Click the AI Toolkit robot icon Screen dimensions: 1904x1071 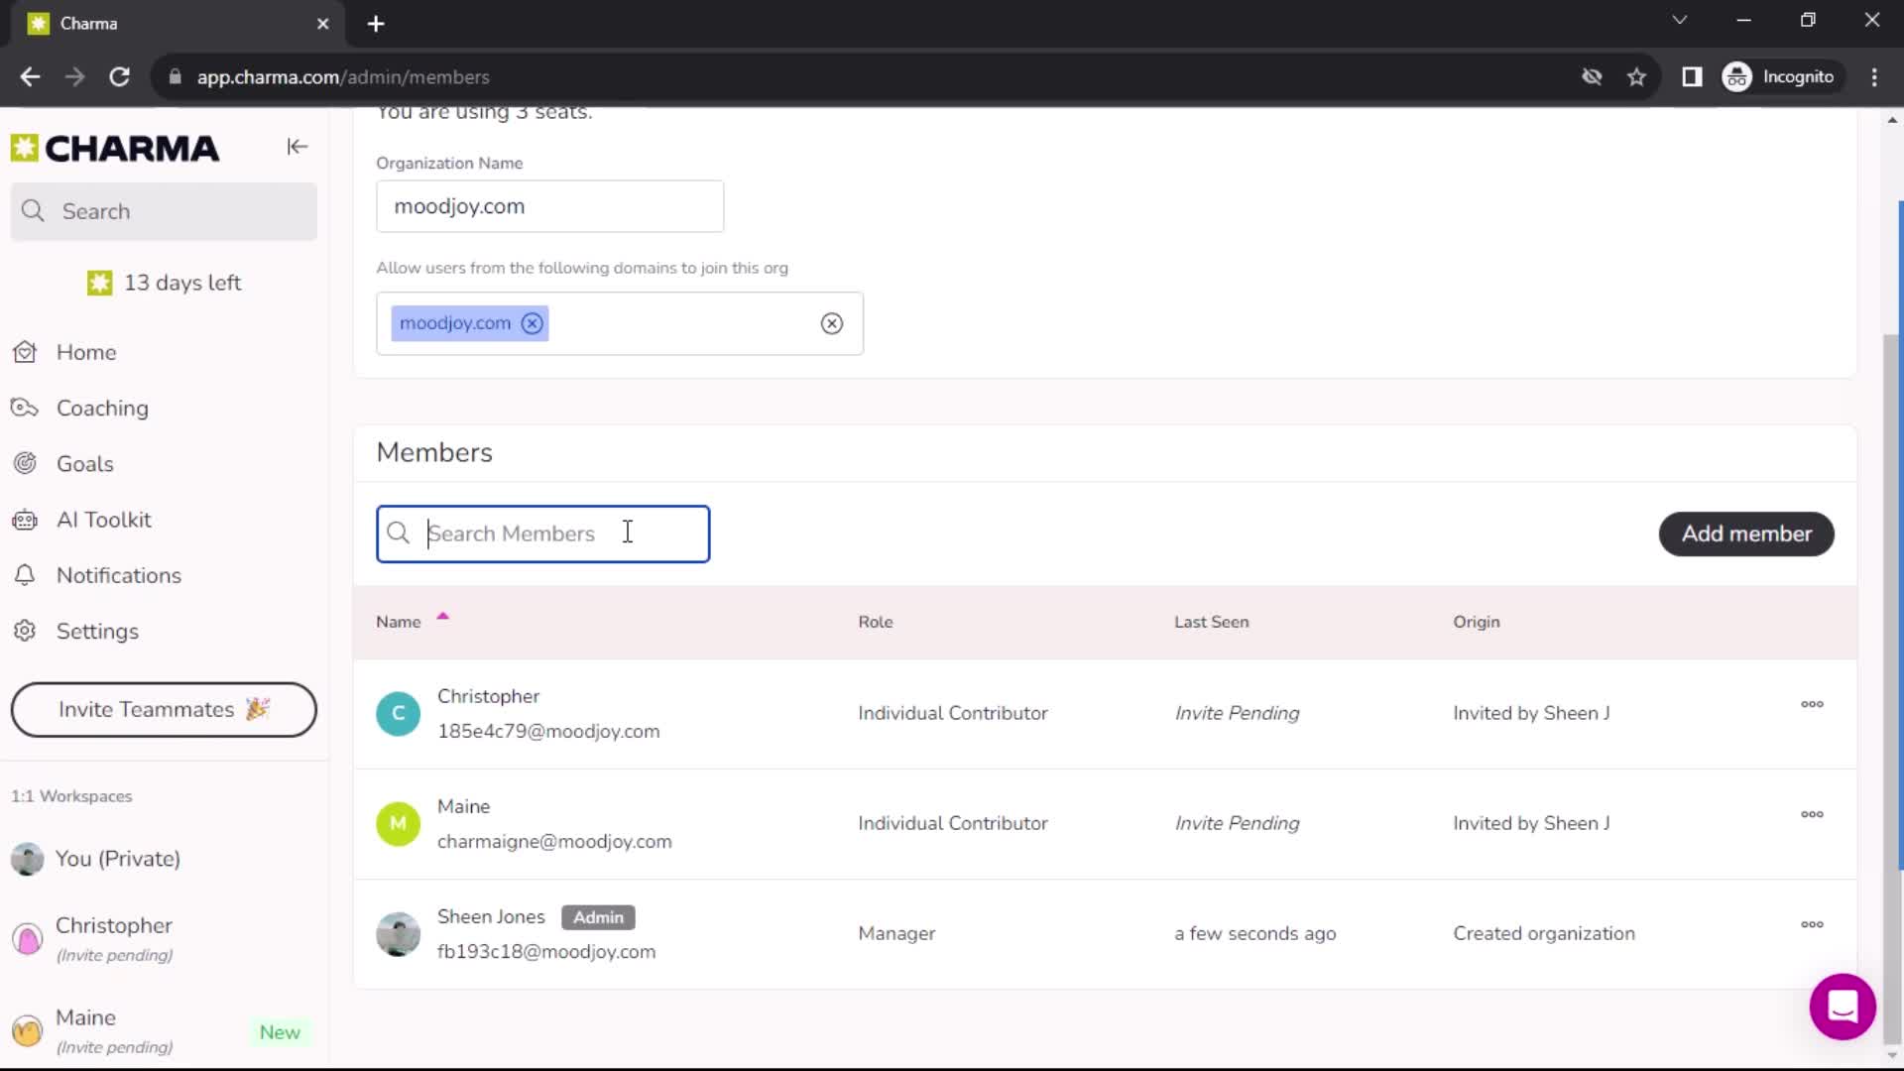(x=25, y=520)
